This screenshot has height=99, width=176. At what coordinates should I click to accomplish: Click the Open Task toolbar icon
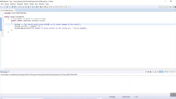[x=47, y=7]
